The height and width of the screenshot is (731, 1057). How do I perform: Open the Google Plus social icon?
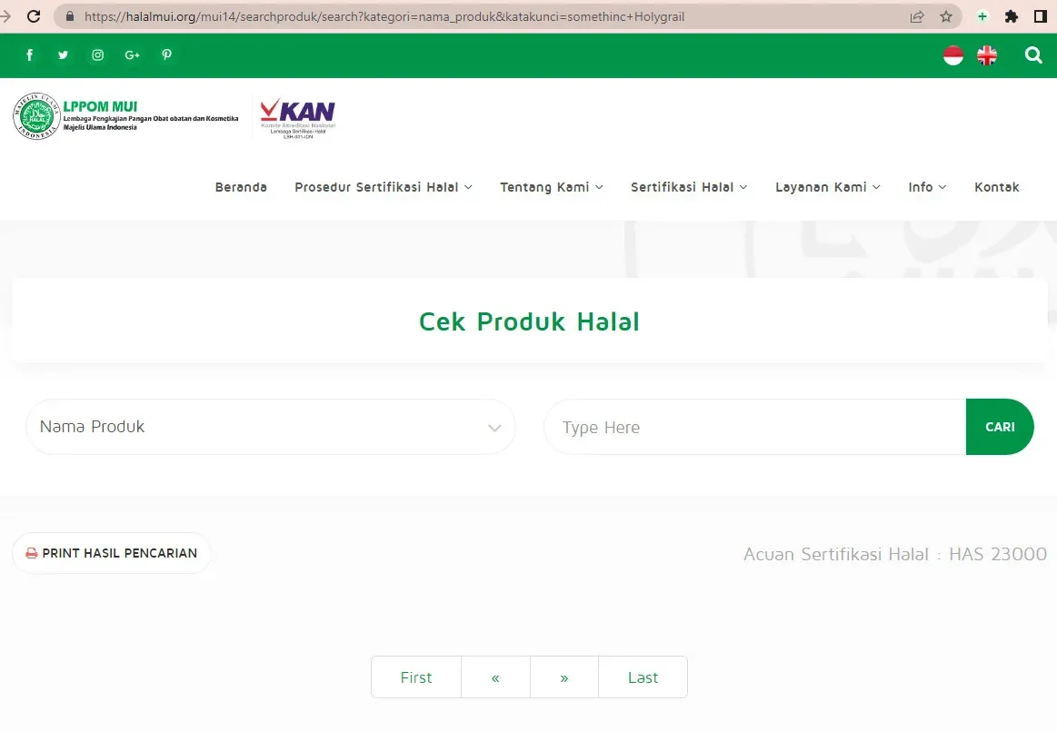pos(132,55)
